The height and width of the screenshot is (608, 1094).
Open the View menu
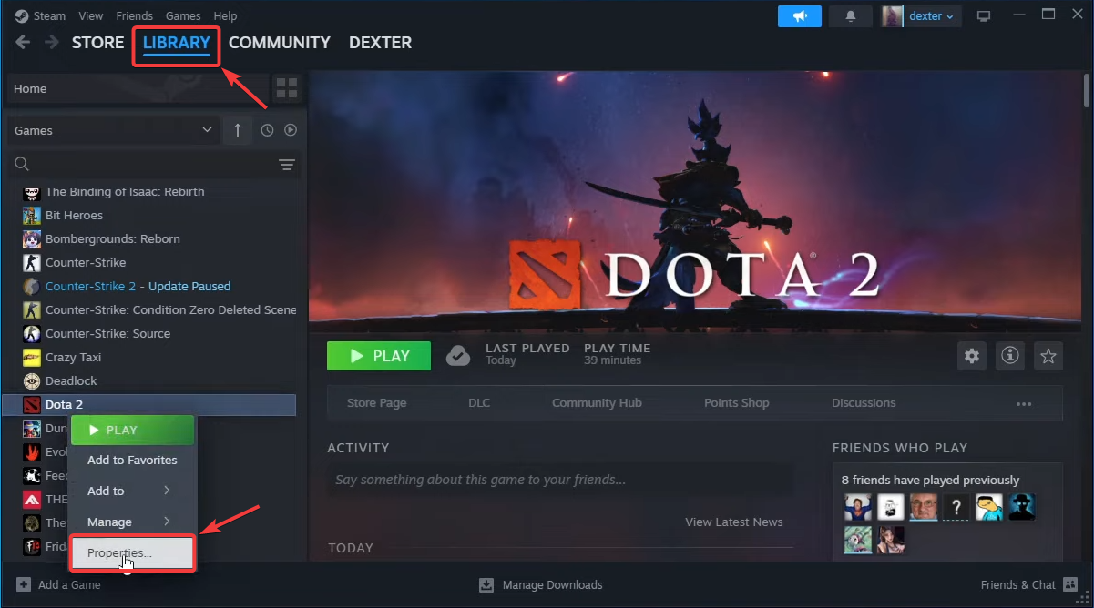click(x=91, y=16)
